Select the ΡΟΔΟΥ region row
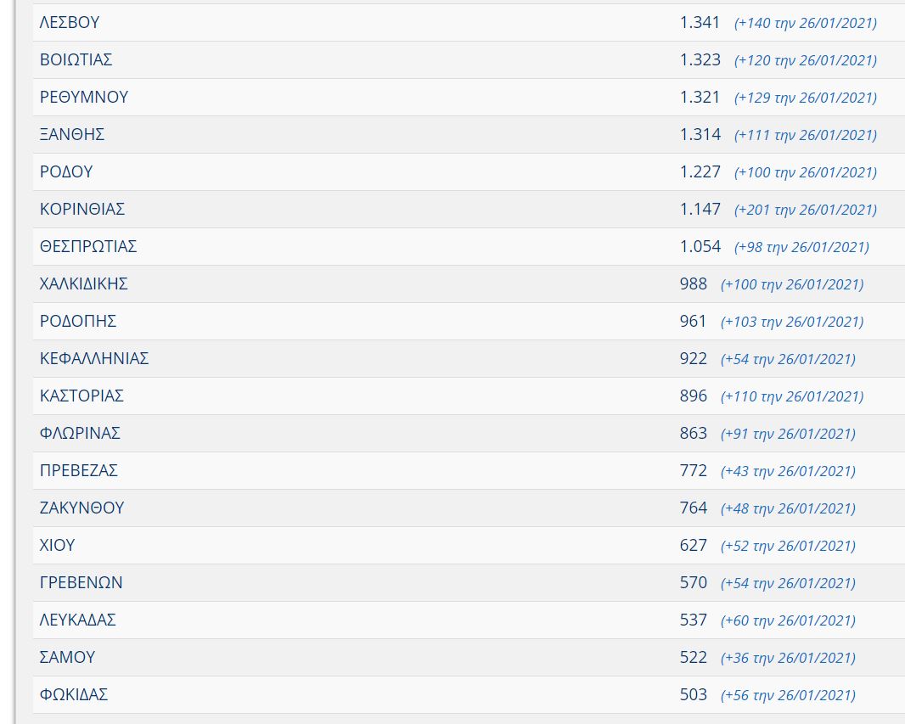Image resolution: width=905 pixels, height=724 pixels. click(66, 172)
